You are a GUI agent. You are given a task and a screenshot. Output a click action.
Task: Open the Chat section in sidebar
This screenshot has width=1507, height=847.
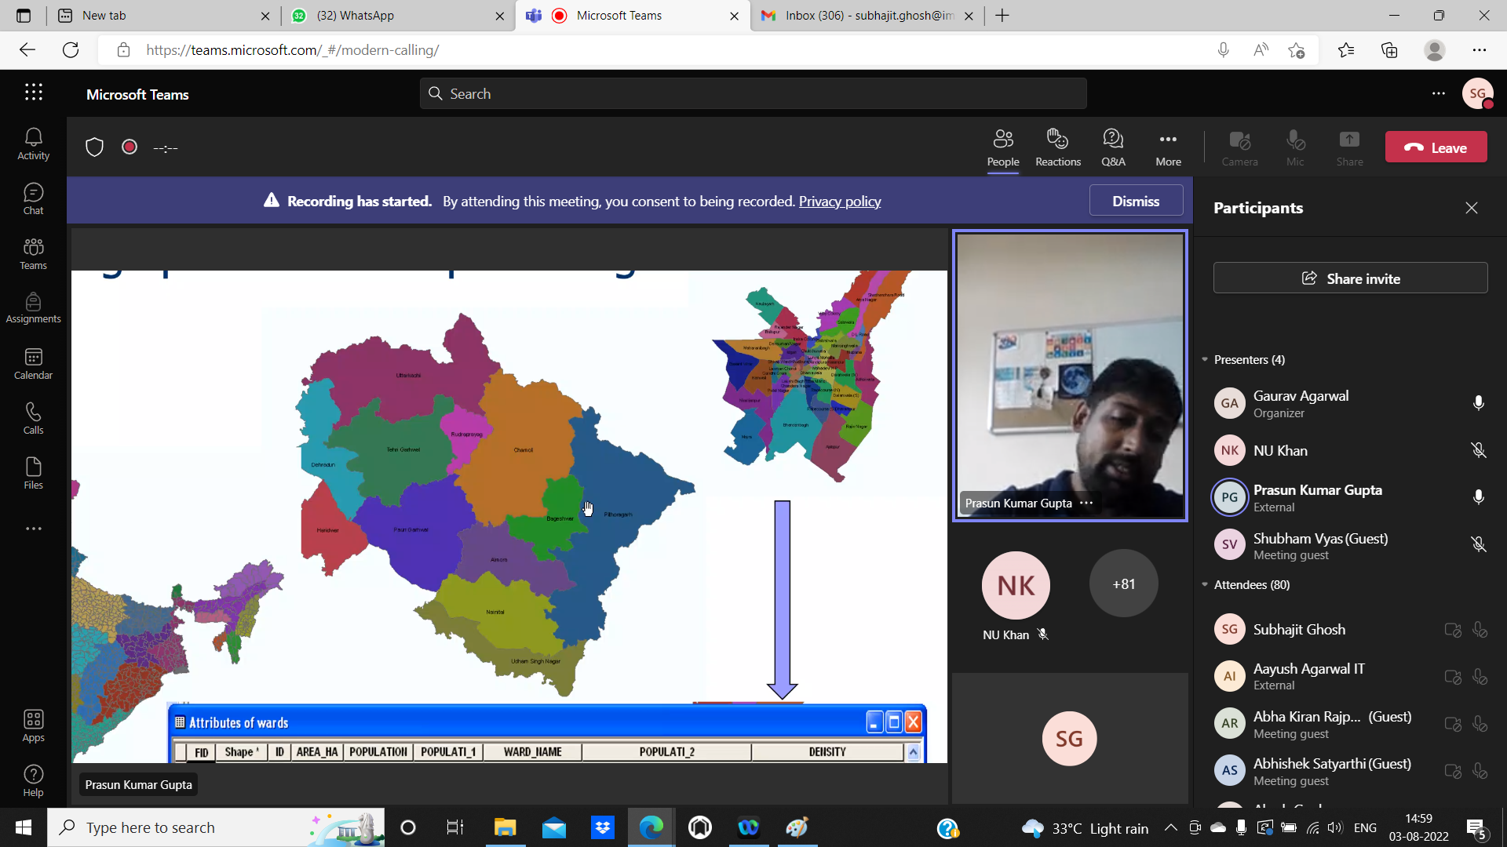click(33, 199)
